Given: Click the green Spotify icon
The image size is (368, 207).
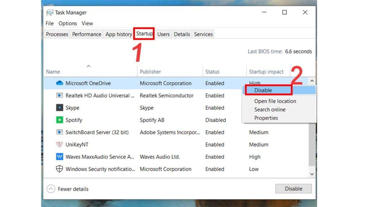Looking at the screenshot, I should click(59, 120).
